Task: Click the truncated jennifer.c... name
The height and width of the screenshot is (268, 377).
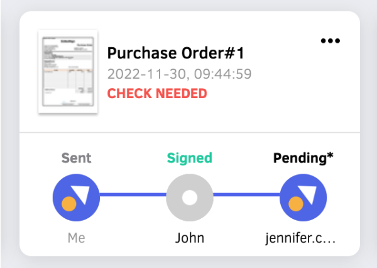Action: click(300, 238)
